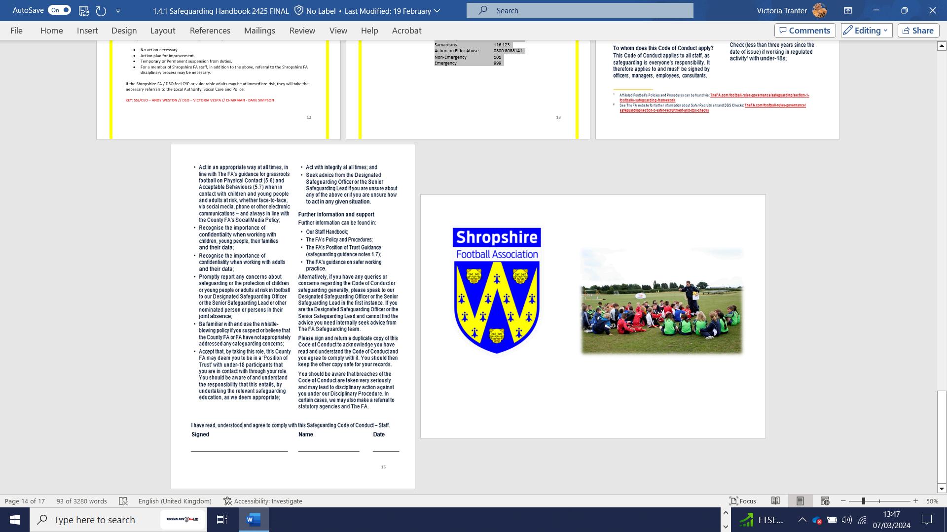Click Task View icon on taskbar
Viewport: 947px width, 532px height.
tap(222, 520)
